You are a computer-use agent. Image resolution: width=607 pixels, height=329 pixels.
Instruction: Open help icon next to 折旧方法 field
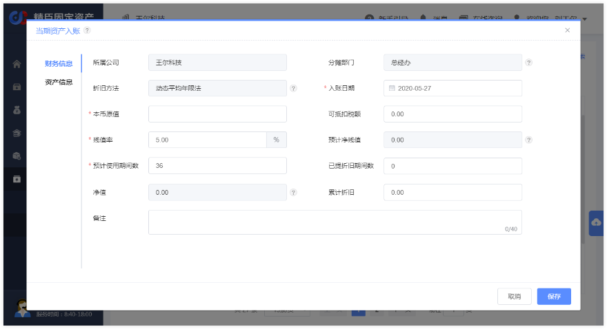[293, 88]
